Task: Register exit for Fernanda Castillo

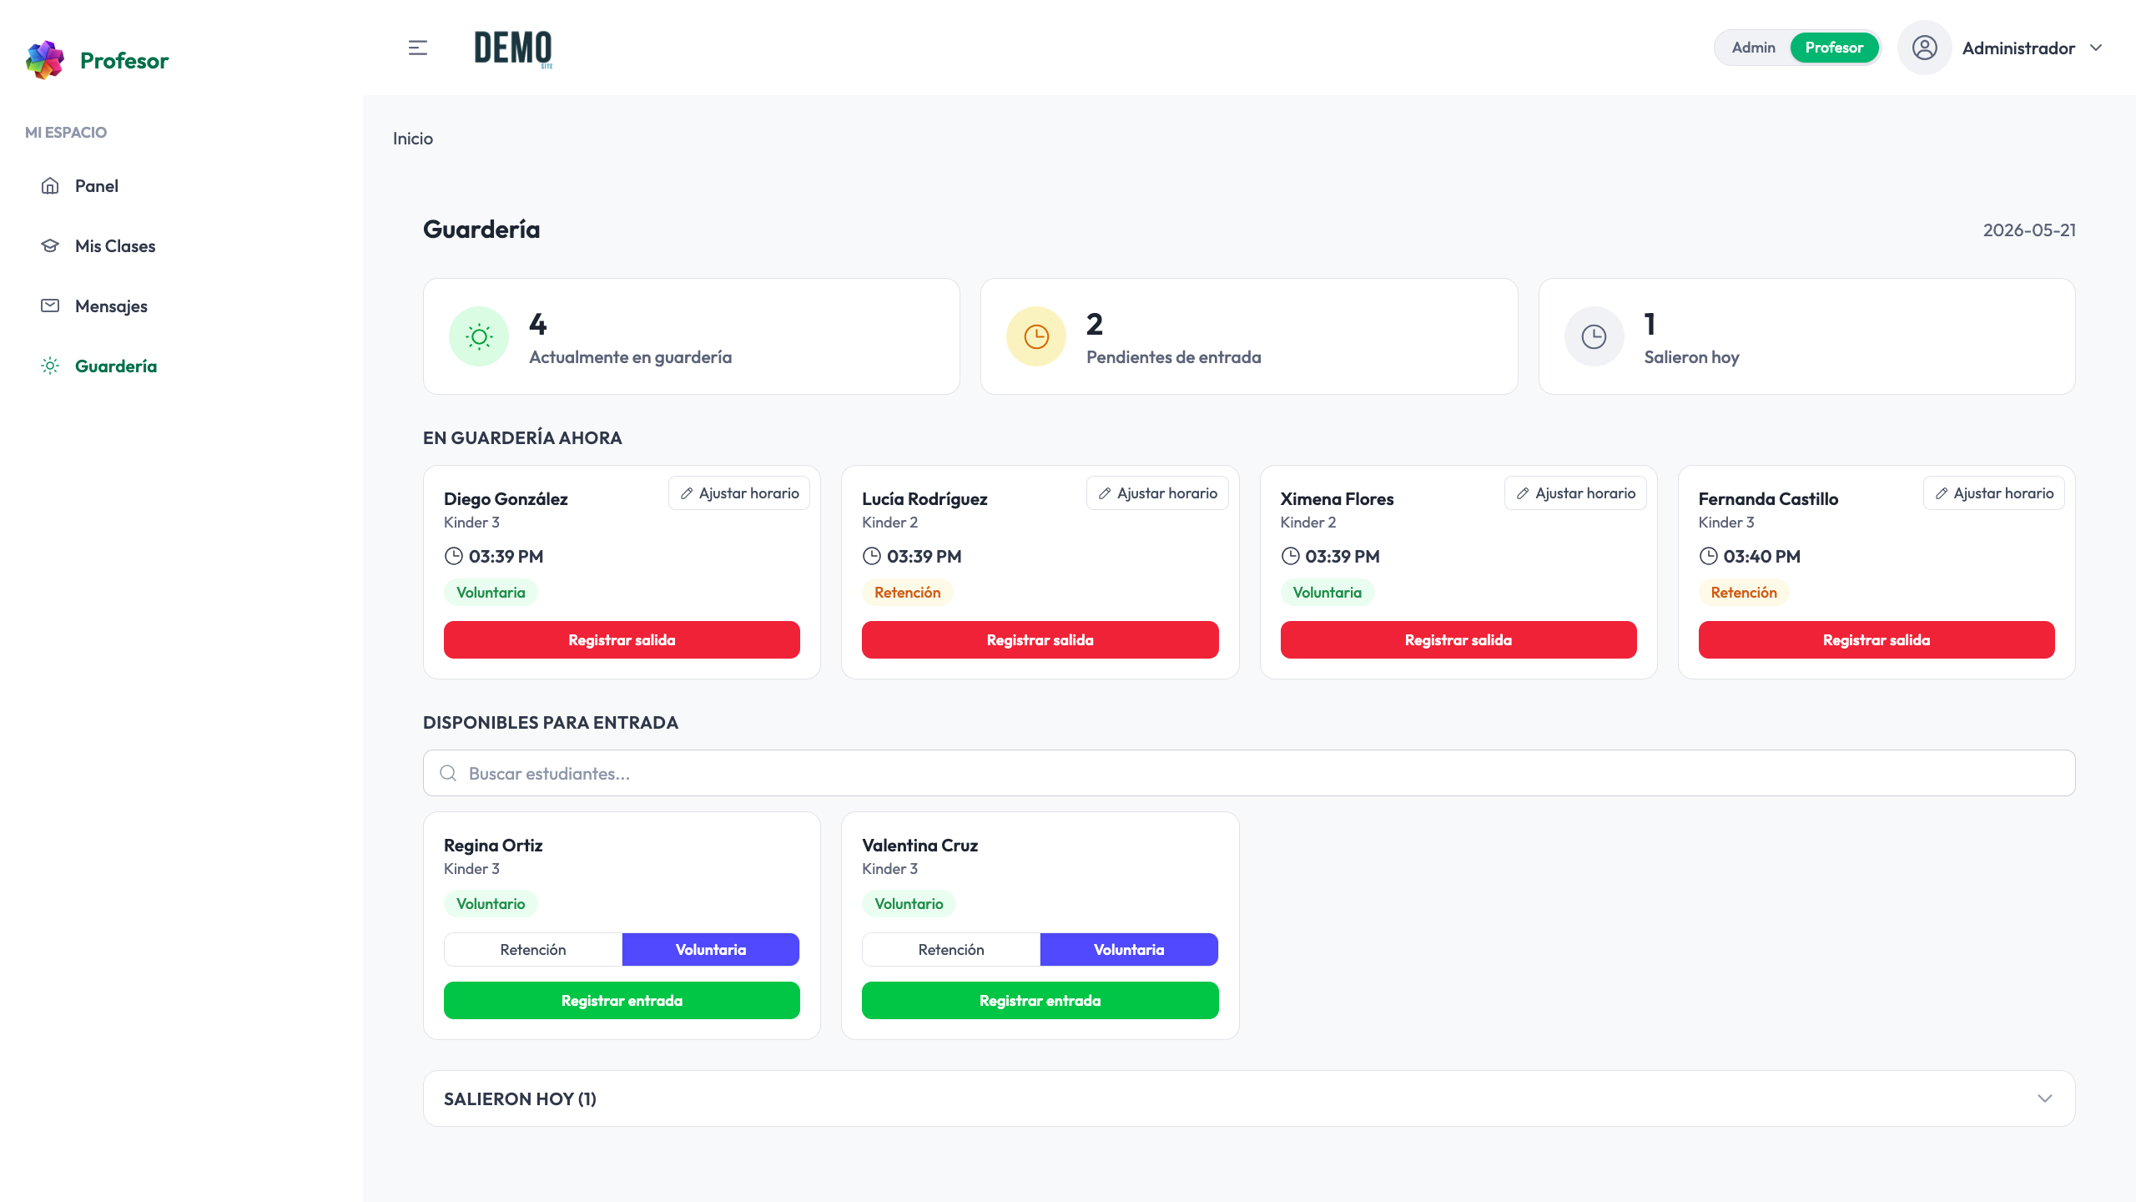Action: (1877, 639)
